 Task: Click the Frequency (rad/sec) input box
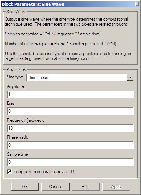pyautogui.click(x=70, y=128)
